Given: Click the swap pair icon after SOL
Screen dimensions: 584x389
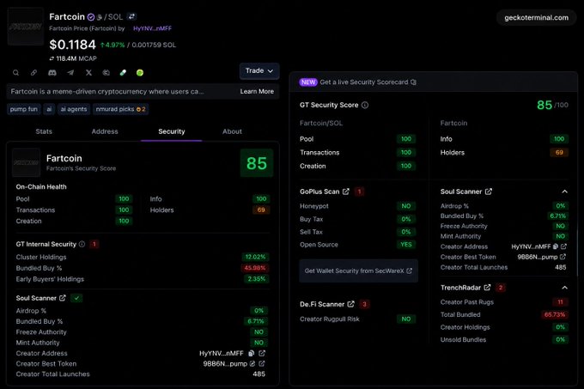Looking at the screenshot, I should pos(131,17).
